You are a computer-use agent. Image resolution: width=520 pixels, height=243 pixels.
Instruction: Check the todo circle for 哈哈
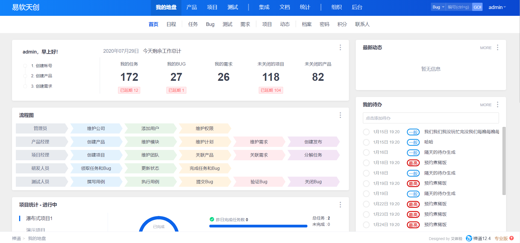click(366, 142)
